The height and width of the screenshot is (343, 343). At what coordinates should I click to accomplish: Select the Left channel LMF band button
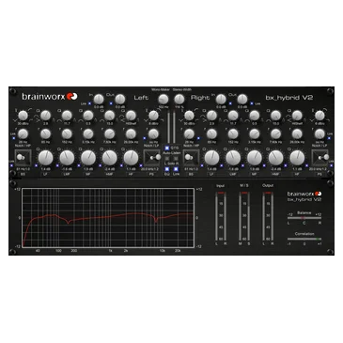click(x=67, y=174)
